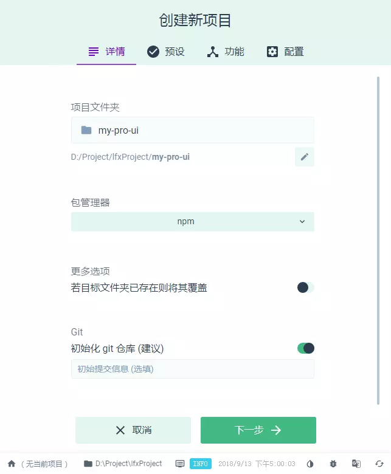The width and height of the screenshot is (391, 474).
Task: Click the my-pro-ui folder name field
Action: point(193,130)
